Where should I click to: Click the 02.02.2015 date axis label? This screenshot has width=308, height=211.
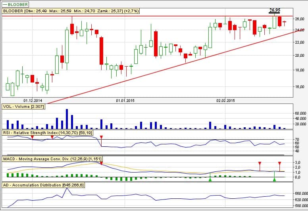[225, 101]
